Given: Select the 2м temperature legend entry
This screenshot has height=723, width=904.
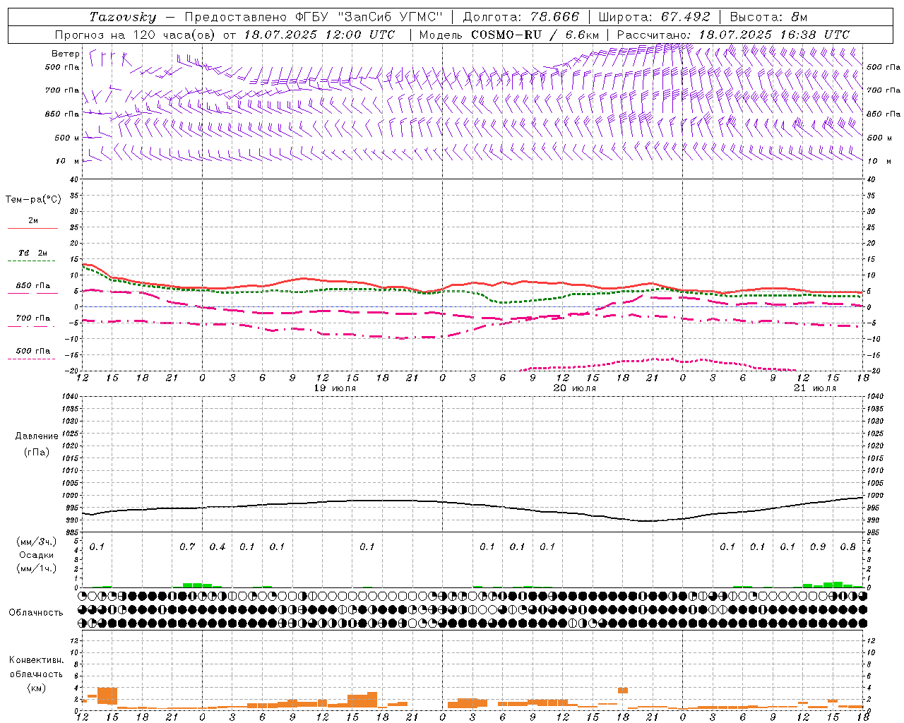Looking at the screenshot, I should point(33,221).
